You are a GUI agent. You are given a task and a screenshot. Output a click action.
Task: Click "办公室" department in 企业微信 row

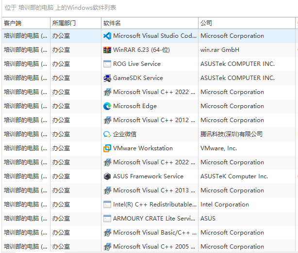tap(61, 134)
